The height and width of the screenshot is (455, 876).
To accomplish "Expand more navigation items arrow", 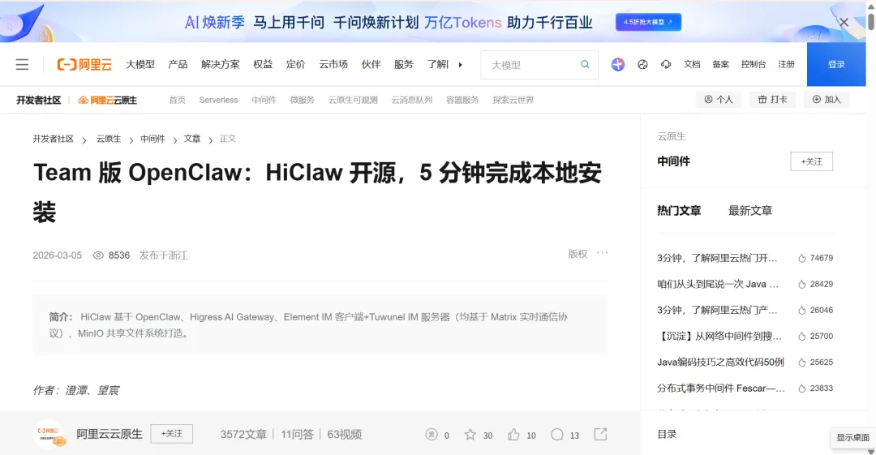I will pyautogui.click(x=461, y=64).
